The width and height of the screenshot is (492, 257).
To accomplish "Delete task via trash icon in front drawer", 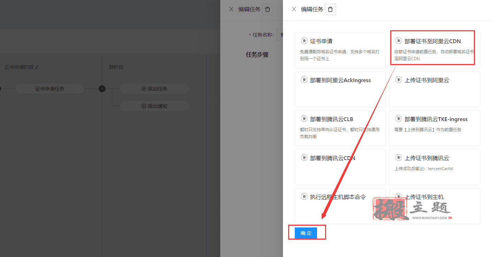I will click(x=330, y=9).
